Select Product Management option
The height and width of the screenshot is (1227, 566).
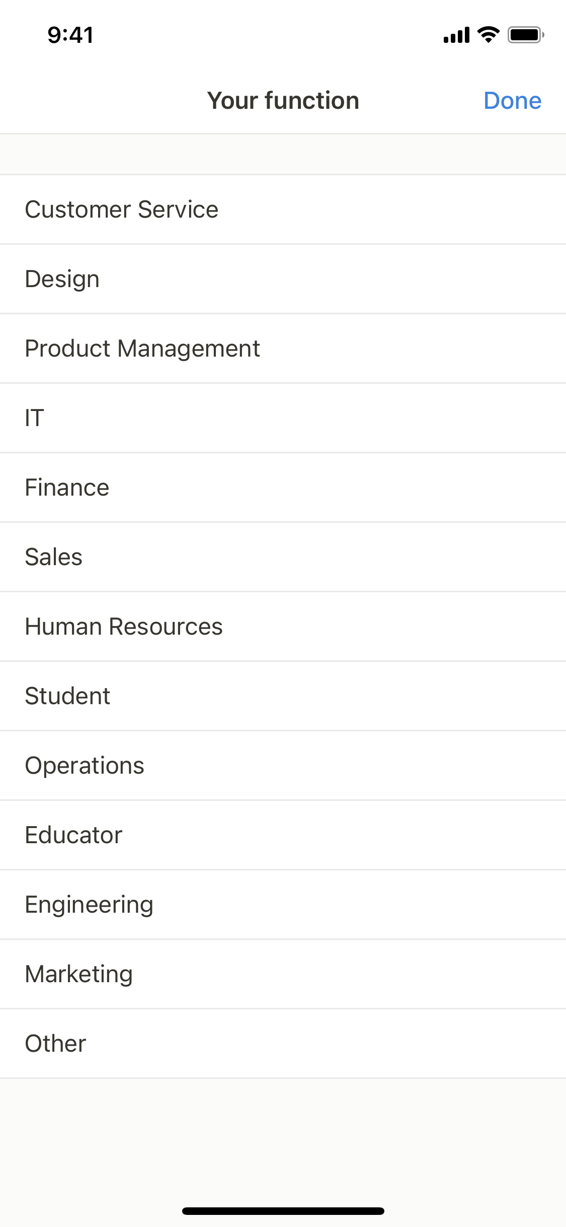coord(283,349)
